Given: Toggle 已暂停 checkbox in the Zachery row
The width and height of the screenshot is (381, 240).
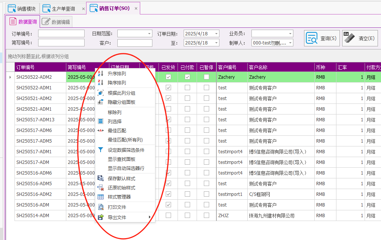Looking at the screenshot, I should (207, 77).
